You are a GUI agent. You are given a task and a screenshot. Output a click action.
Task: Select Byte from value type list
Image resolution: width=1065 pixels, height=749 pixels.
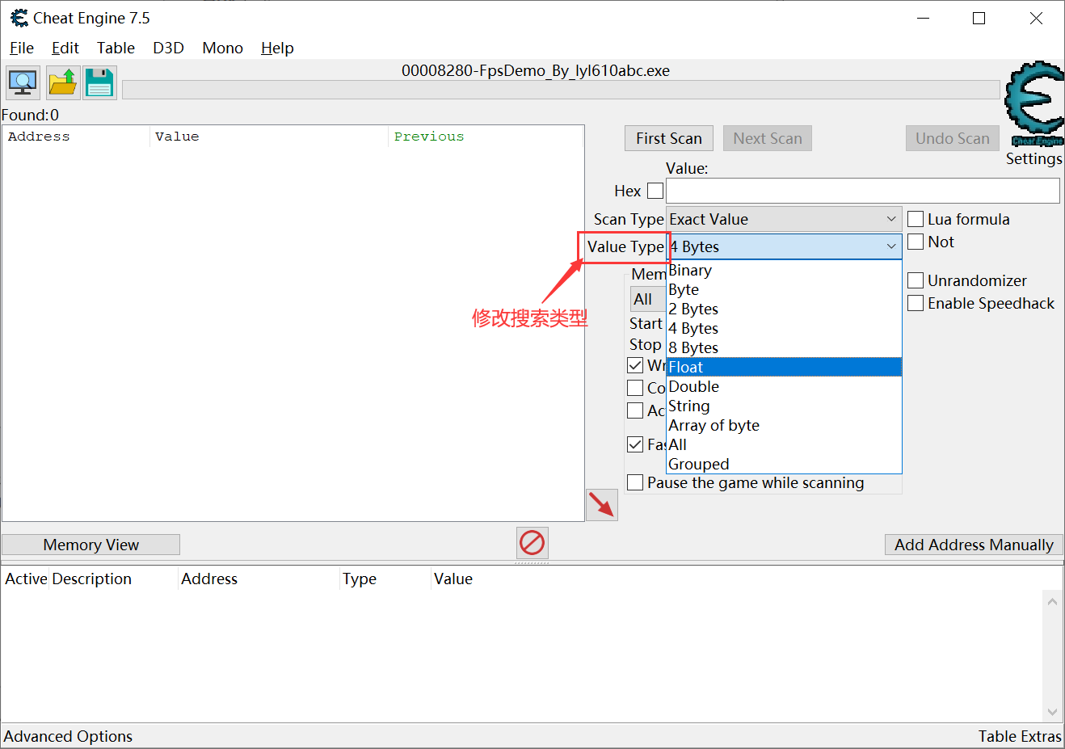(784, 289)
